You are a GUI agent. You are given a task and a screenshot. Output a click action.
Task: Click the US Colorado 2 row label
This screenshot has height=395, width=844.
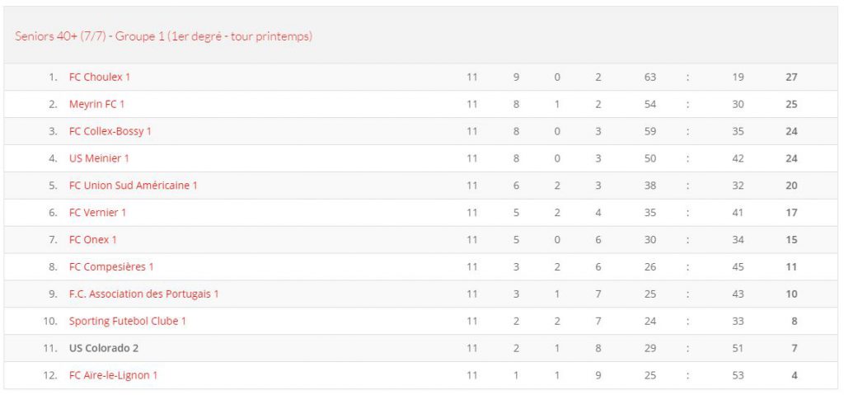(104, 348)
